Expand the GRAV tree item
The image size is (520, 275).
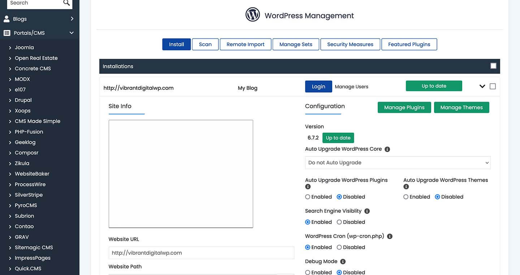pyautogui.click(x=10, y=237)
